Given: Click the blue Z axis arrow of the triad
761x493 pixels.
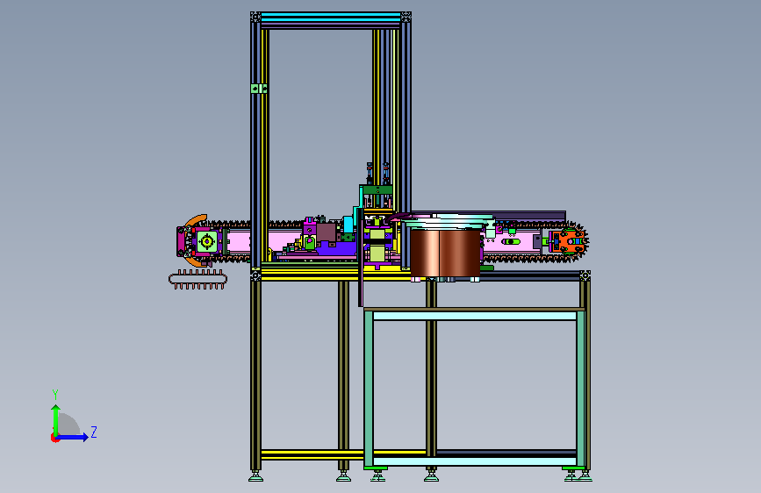Looking at the screenshot, I should [x=73, y=437].
